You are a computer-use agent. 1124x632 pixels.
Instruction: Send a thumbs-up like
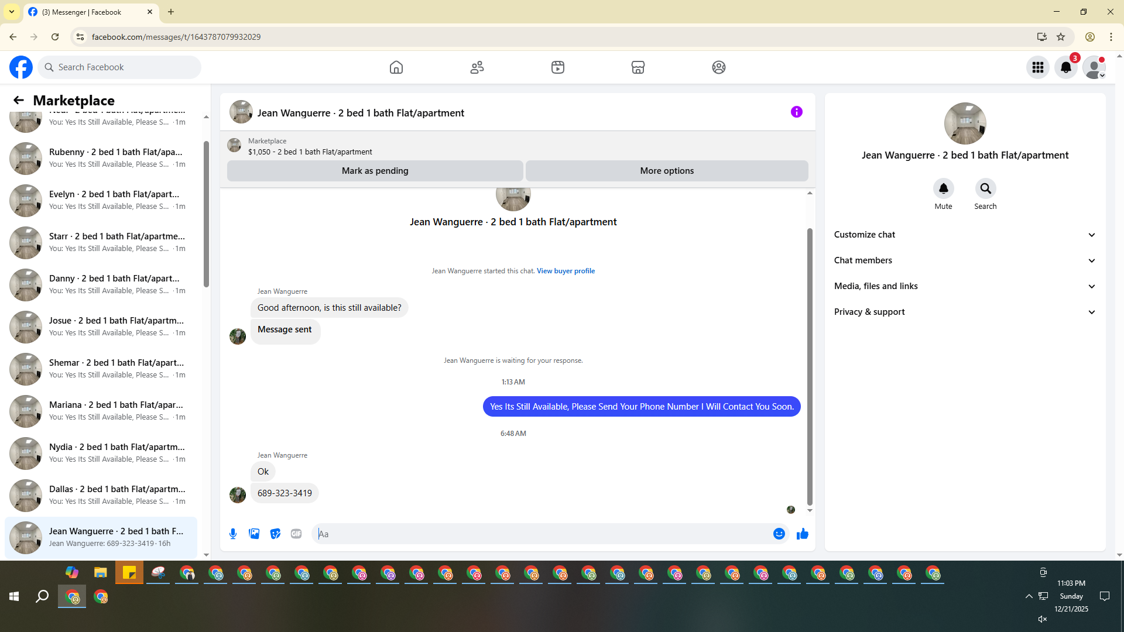[x=803, y=534]
